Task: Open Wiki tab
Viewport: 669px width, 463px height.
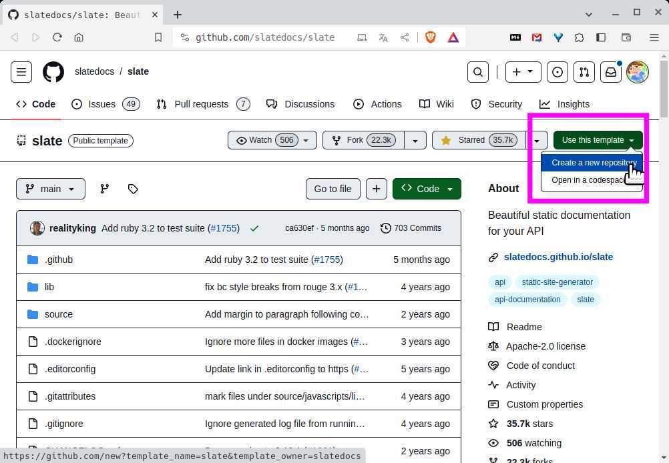Action: tap(437, 104)
